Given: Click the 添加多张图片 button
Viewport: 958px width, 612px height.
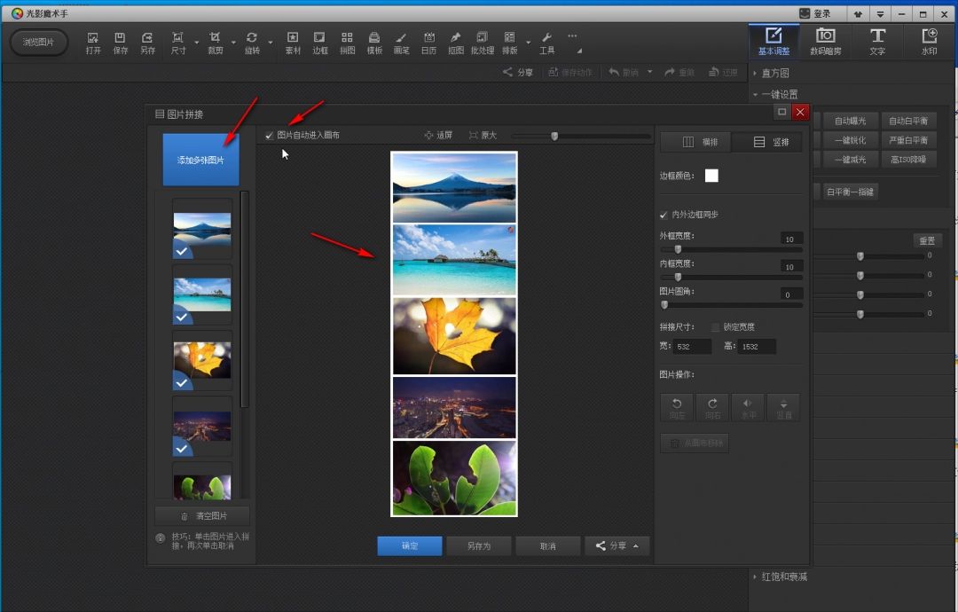Looking at the screenshot, I should (x=200, y=161).
